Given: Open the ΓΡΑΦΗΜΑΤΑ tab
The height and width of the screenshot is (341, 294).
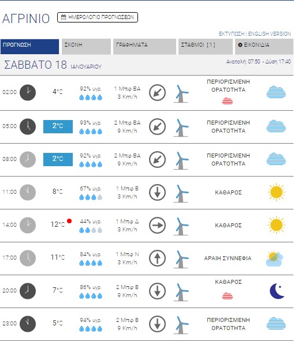Looking at the screenshot, I should [x=144, y=46].
